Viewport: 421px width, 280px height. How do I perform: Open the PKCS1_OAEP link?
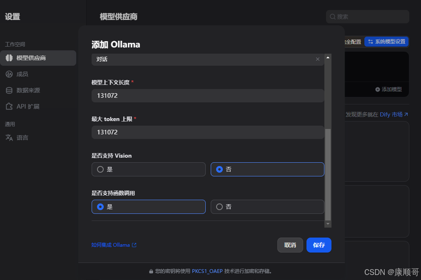[207, 271]
